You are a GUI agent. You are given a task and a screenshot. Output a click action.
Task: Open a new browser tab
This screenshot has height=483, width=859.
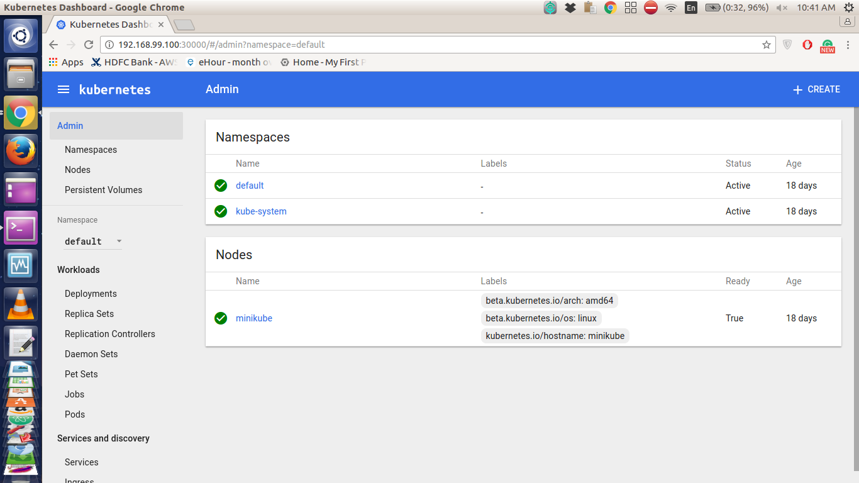pyautogui.click(x=184, y=25)
